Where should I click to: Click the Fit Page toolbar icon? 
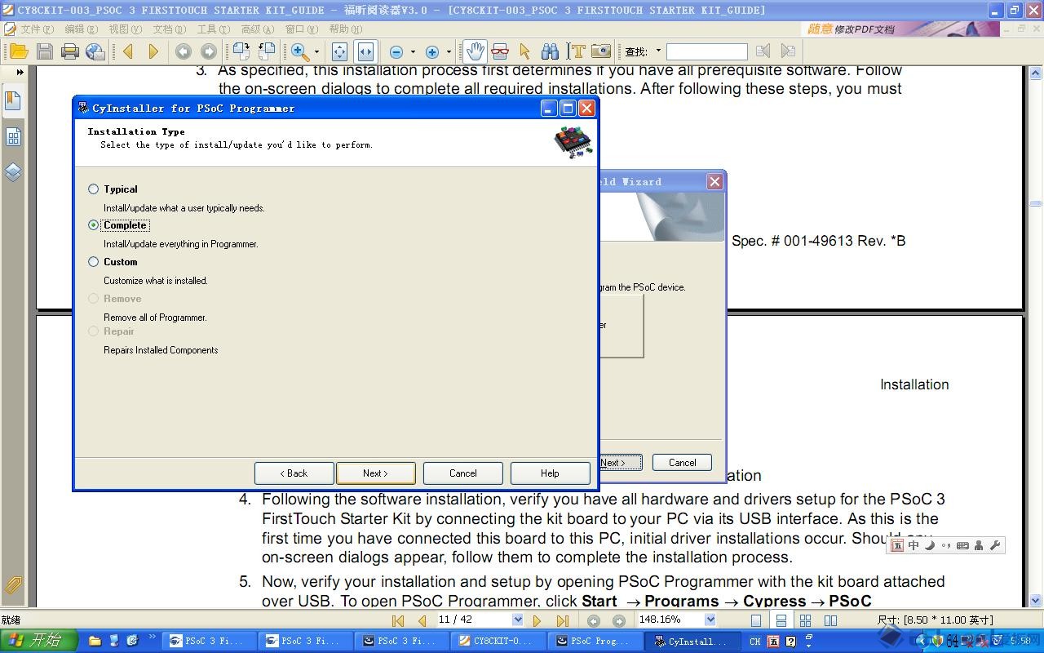point(339,51)
